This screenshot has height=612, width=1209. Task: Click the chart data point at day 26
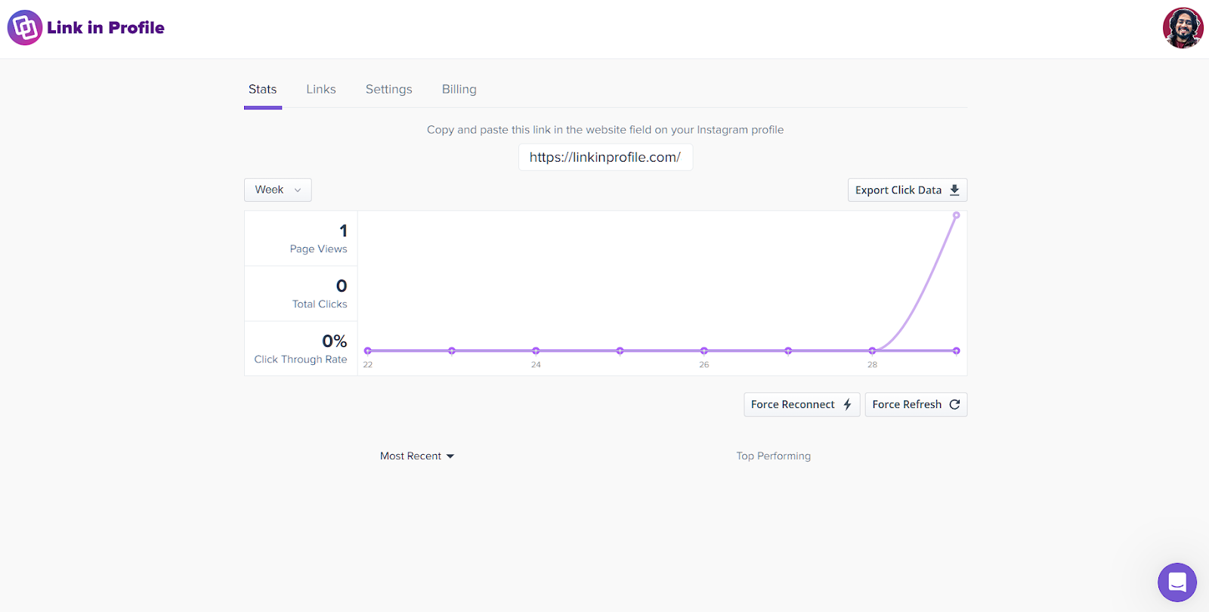pos(704,351)
